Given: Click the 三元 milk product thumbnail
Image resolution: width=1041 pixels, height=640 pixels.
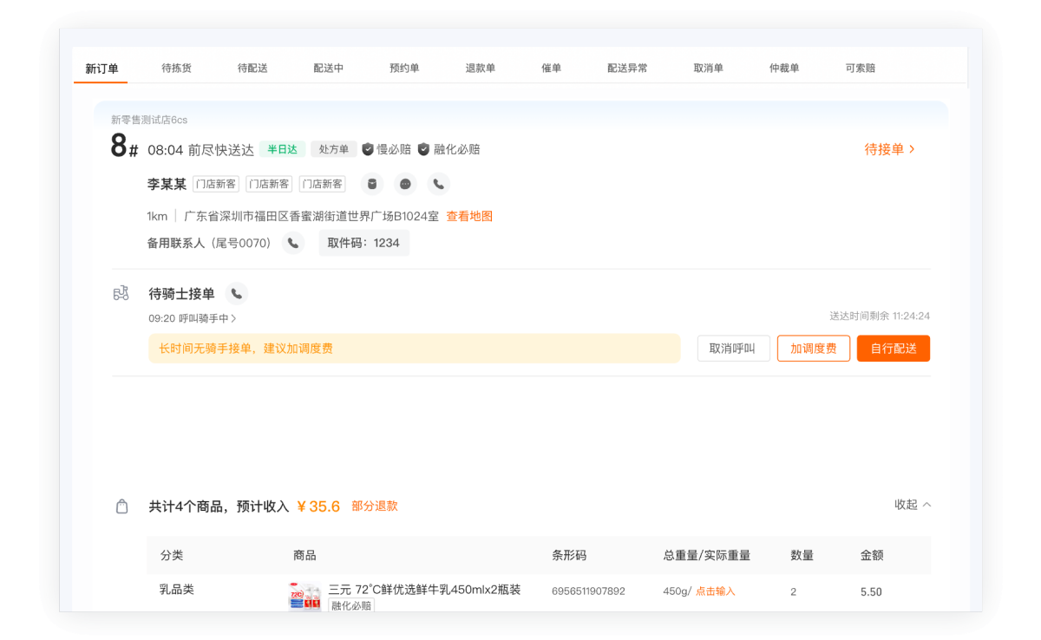Looking at the screenshot, I should coord(305,591).
